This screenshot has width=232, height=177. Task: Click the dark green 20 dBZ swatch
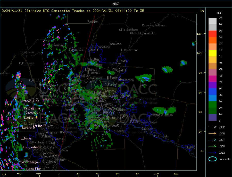click(x=212, y=111)
